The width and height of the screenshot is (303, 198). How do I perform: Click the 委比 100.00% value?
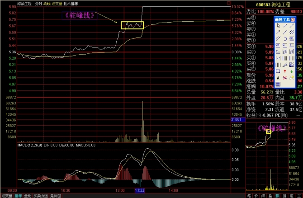click(x=265, y=12)
